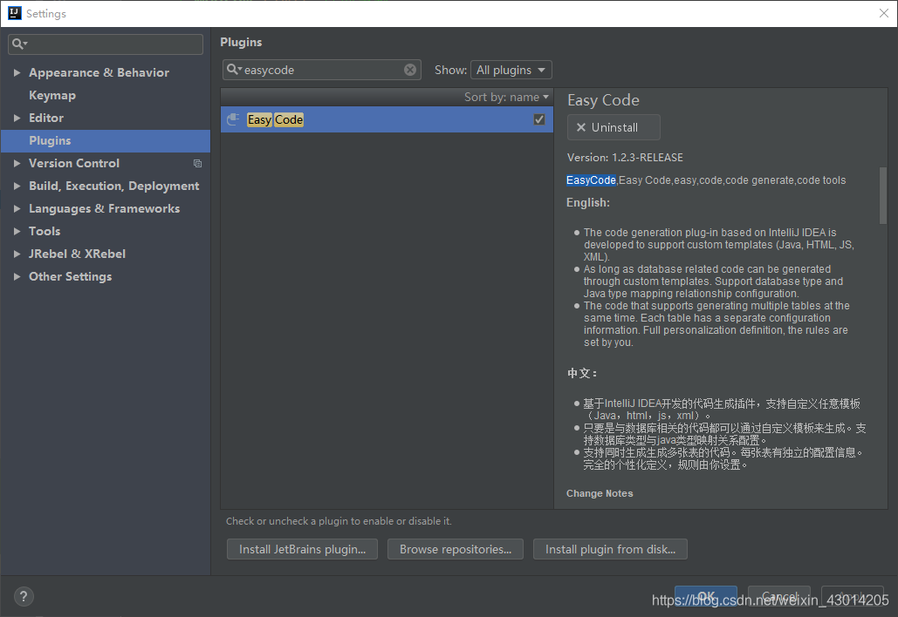Select the Easy Code plugin row
Viewport: 898px width, 617px height.
pyautogui.click(x=387, y=119)
